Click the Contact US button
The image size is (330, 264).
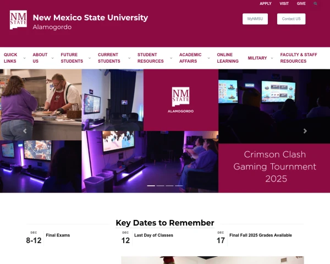click(x=291, y=19)
